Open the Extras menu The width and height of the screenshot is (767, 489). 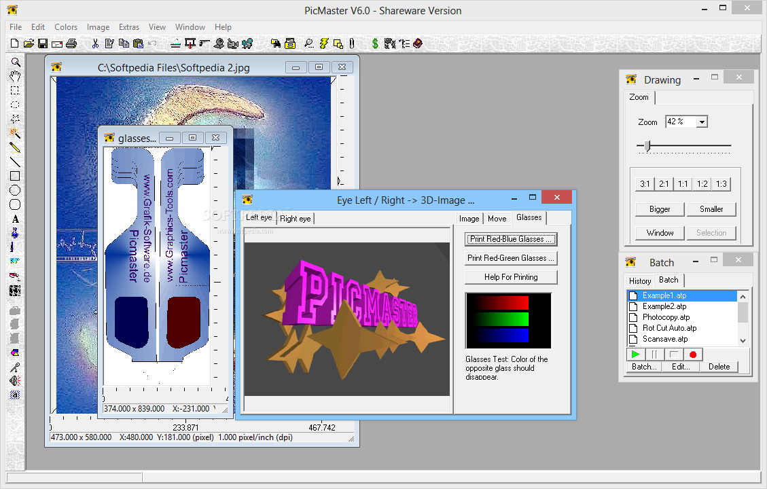(129, 27)
